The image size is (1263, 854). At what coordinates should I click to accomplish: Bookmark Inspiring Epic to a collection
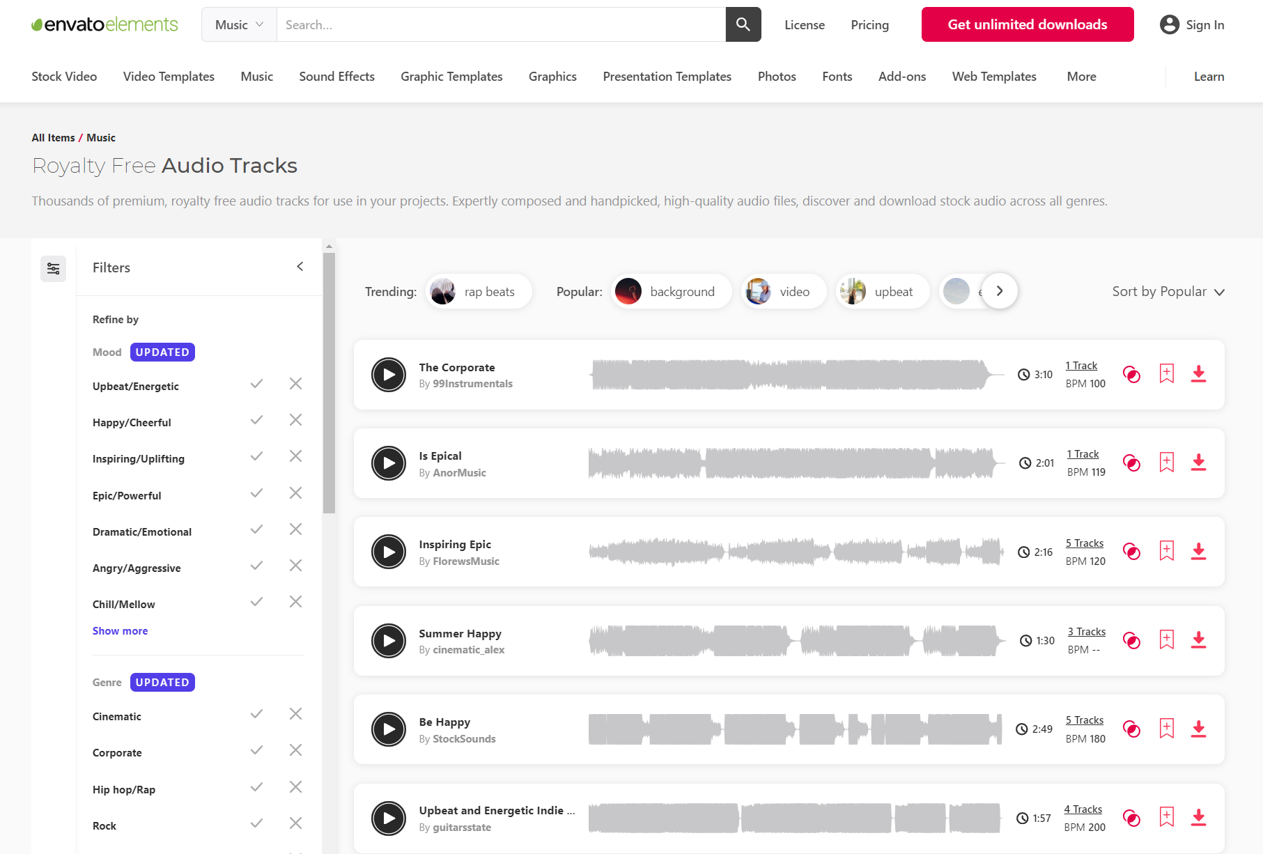(x=1167, y=550)
